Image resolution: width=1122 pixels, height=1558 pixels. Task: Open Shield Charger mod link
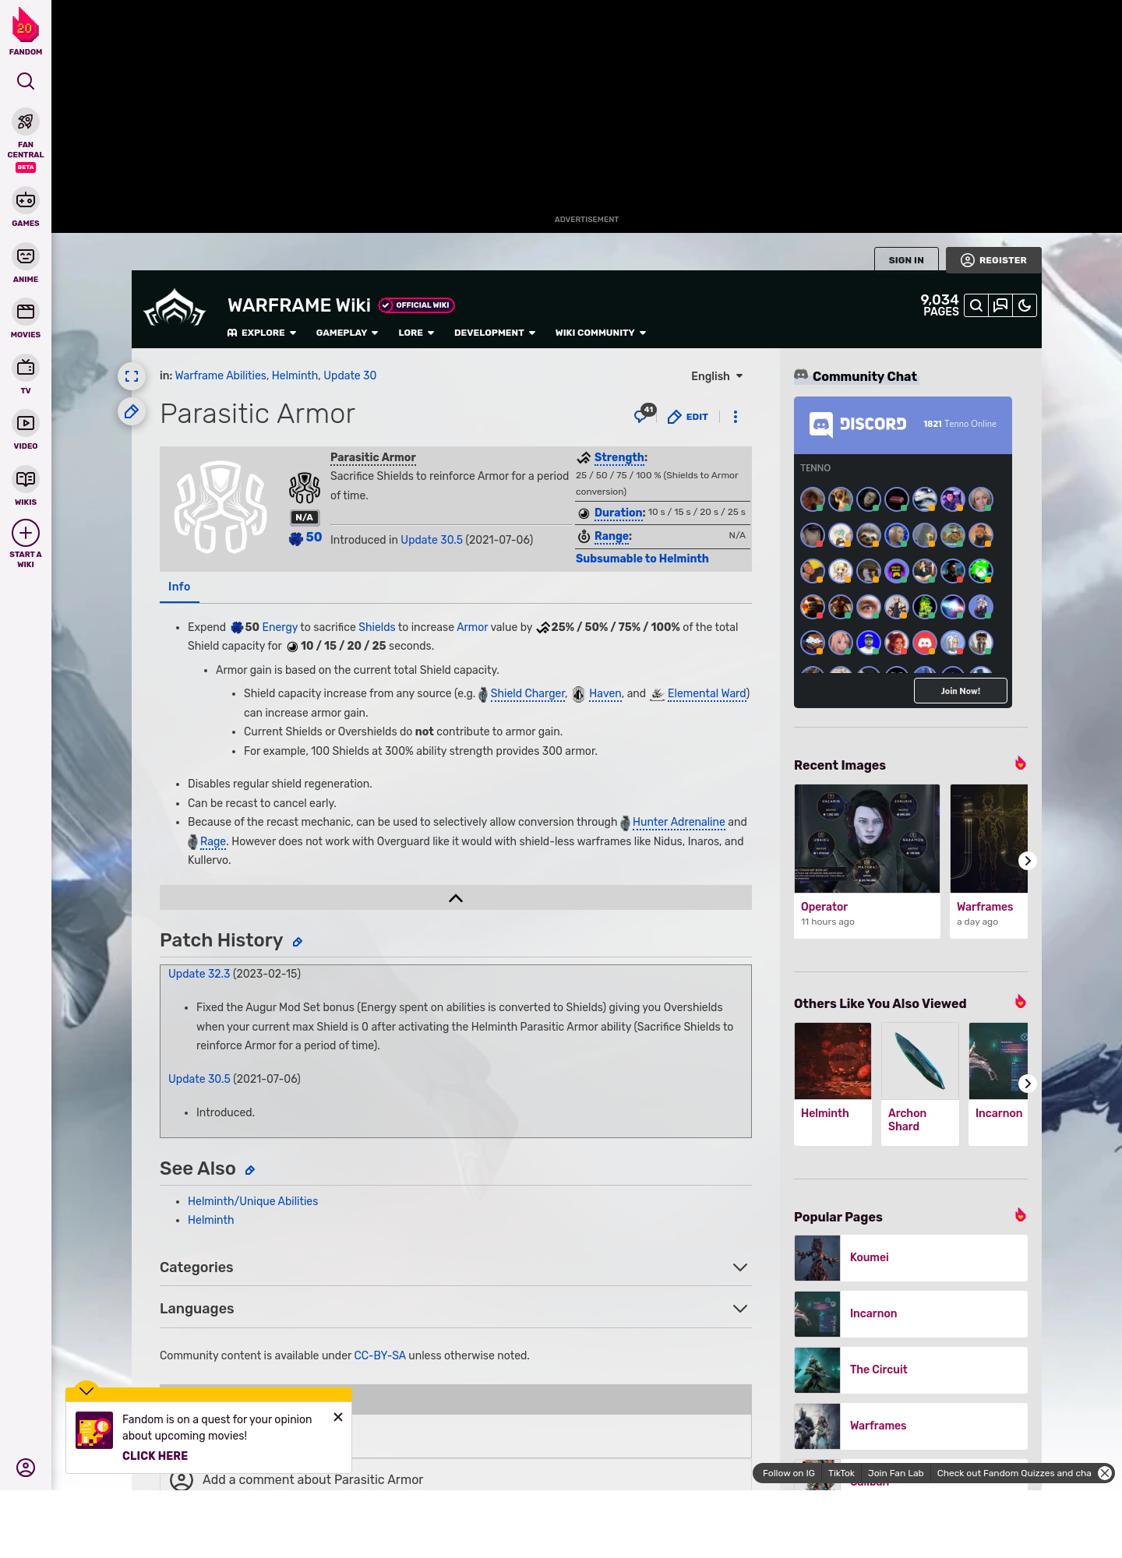click(x=527, y=693)
